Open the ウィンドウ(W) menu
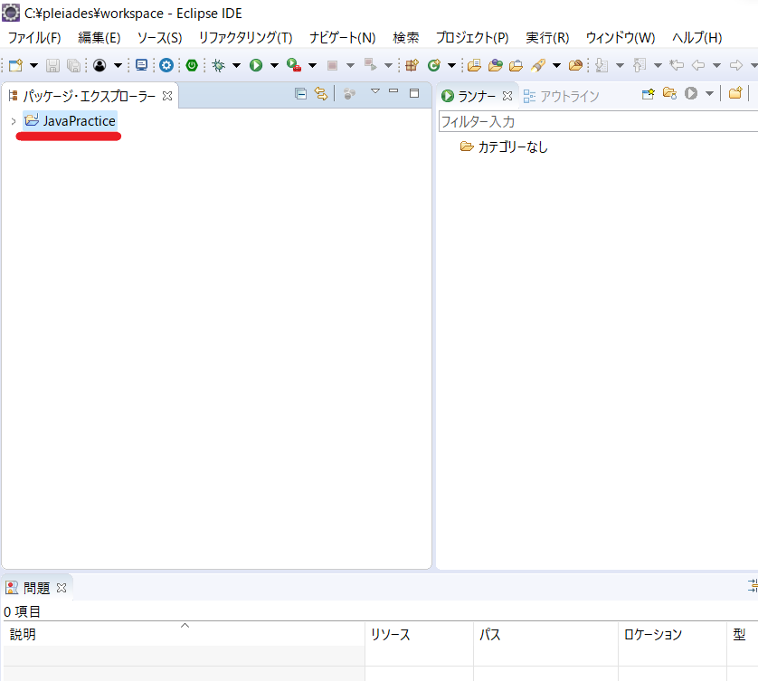 [621, 38]
